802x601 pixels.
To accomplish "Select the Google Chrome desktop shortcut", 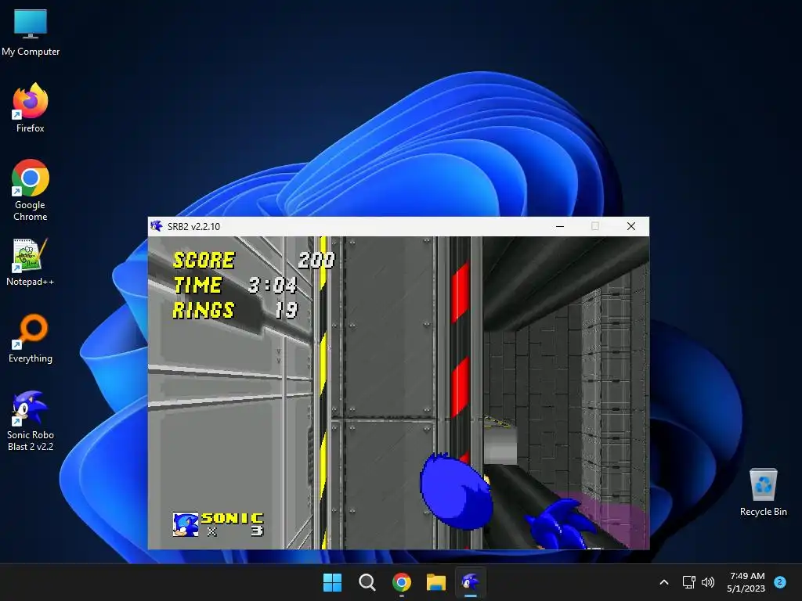I will point(31,189).
